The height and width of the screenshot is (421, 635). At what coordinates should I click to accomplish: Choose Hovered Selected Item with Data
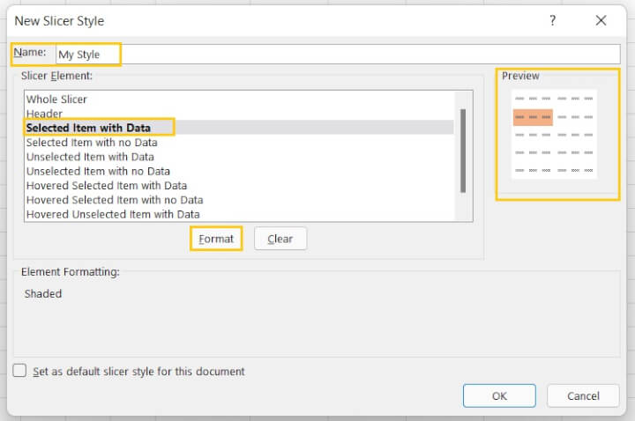pos(106,186)
